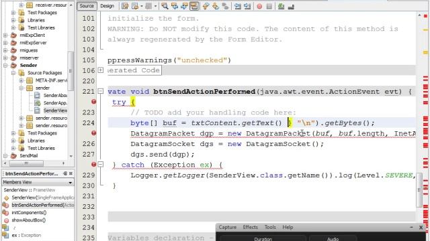Expand the rmiExpClient project node
This screenshot has height=241, width=430.
[5, 35]
